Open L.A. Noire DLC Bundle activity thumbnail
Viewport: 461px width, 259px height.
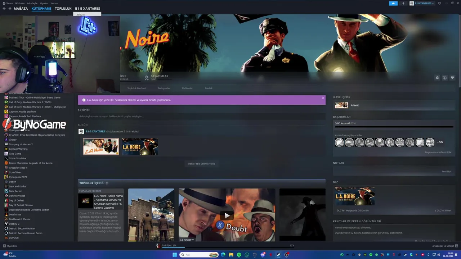(140, 147)
